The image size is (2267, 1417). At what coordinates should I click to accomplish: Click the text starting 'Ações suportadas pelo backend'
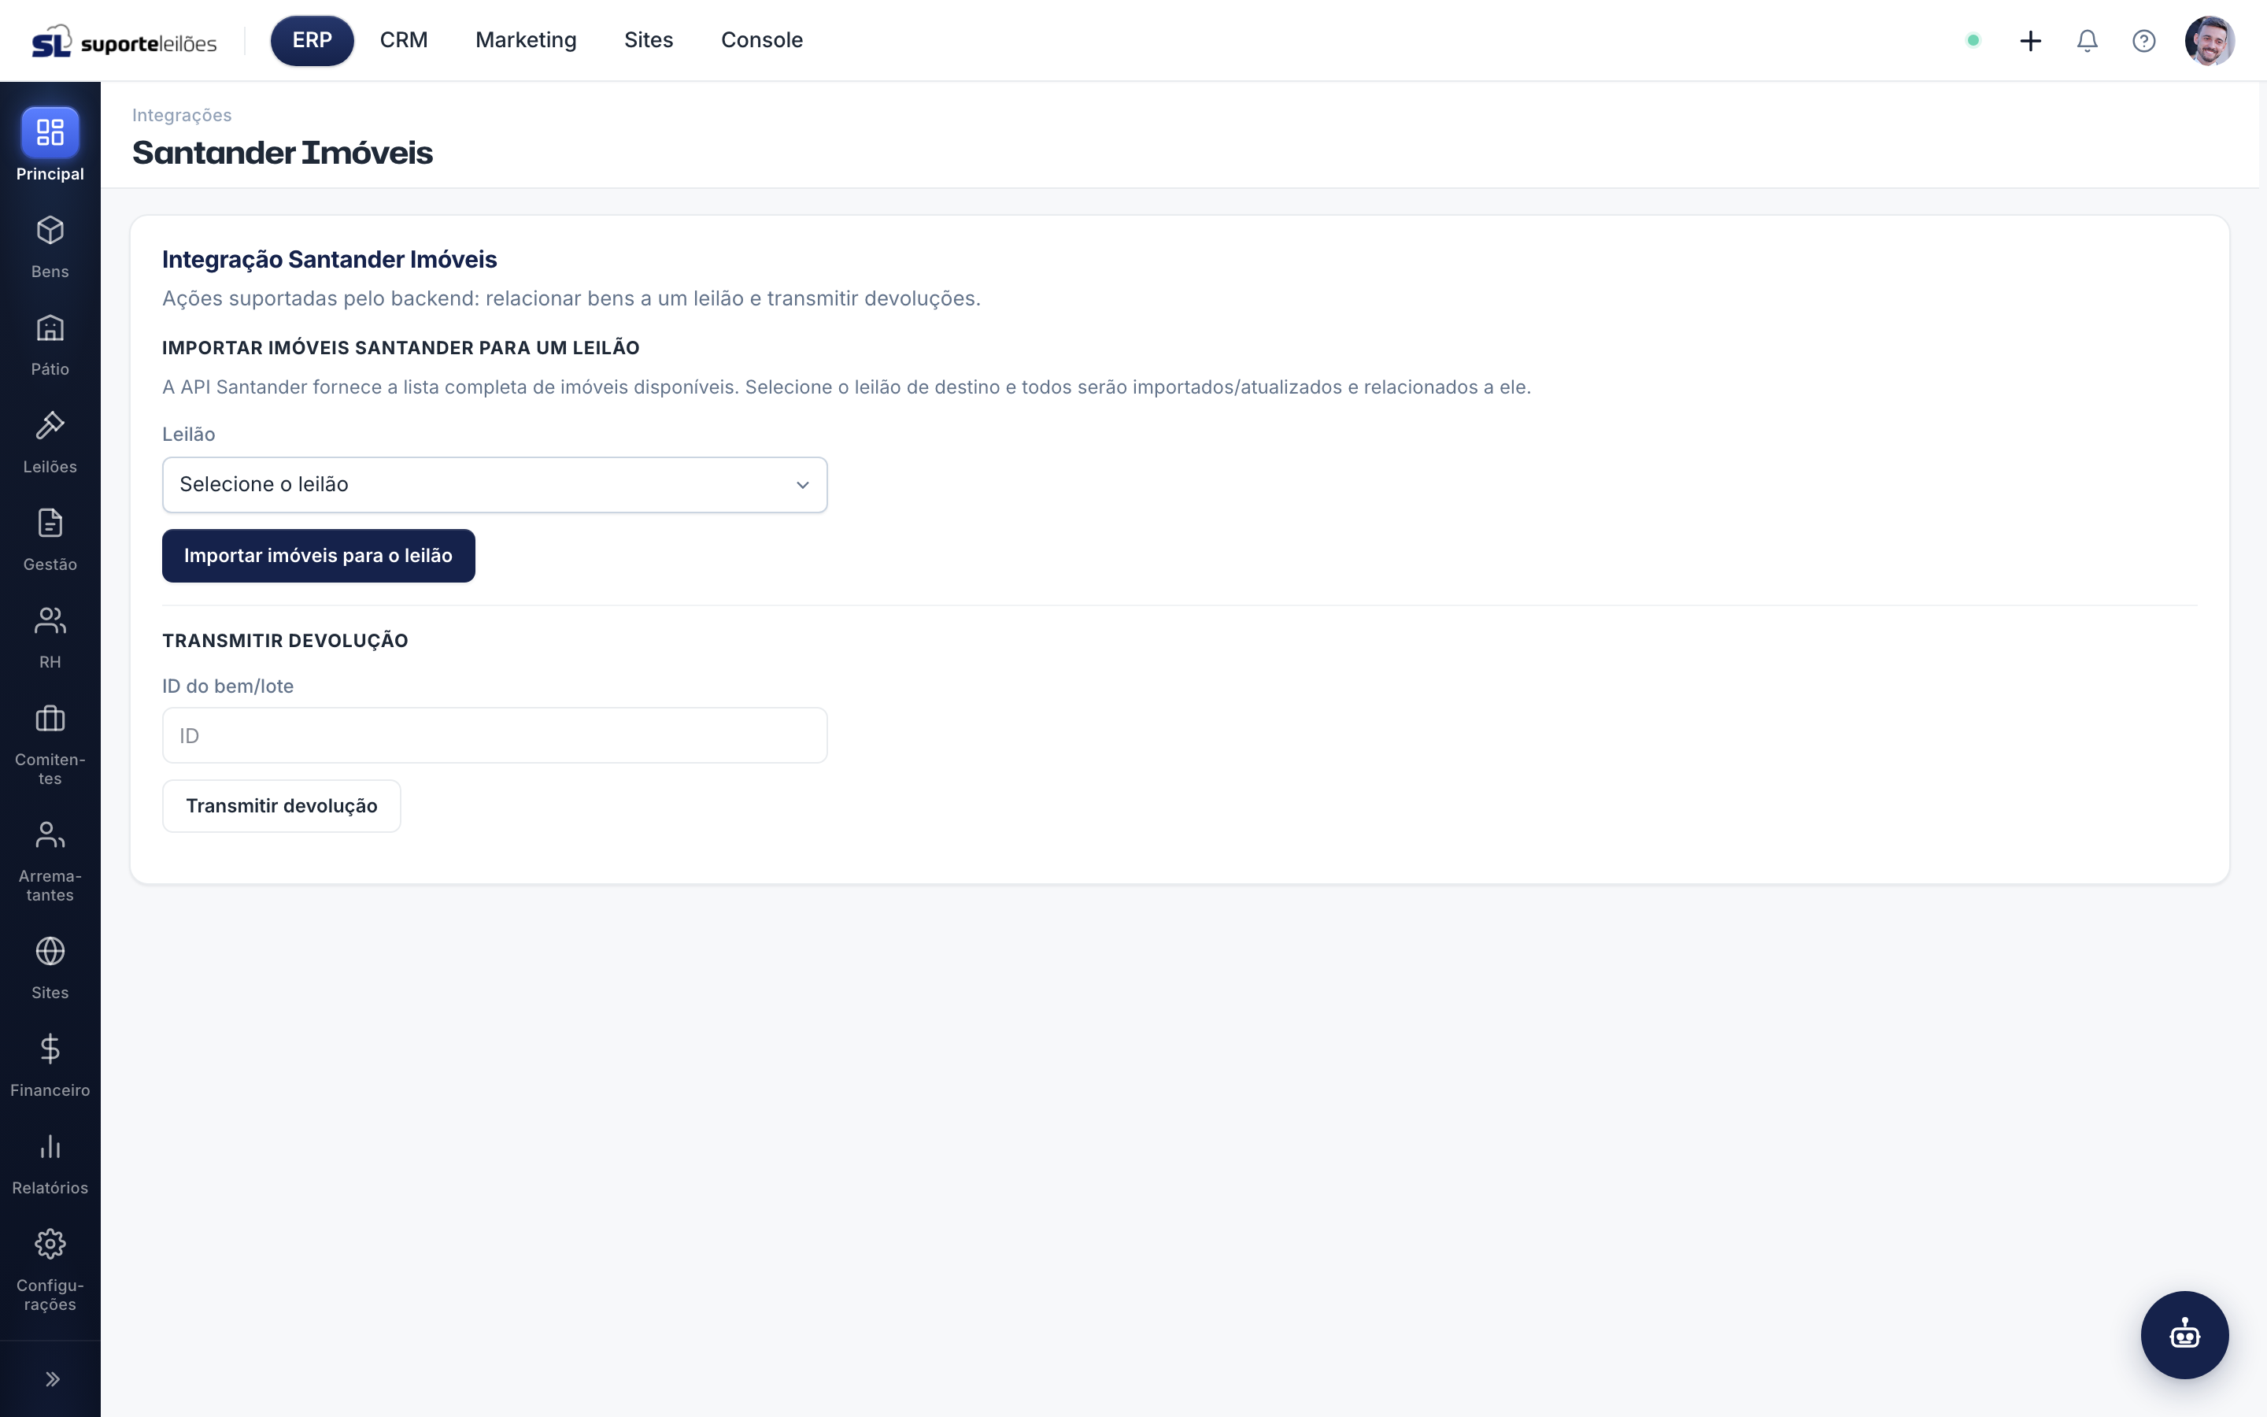pos(571,298)
